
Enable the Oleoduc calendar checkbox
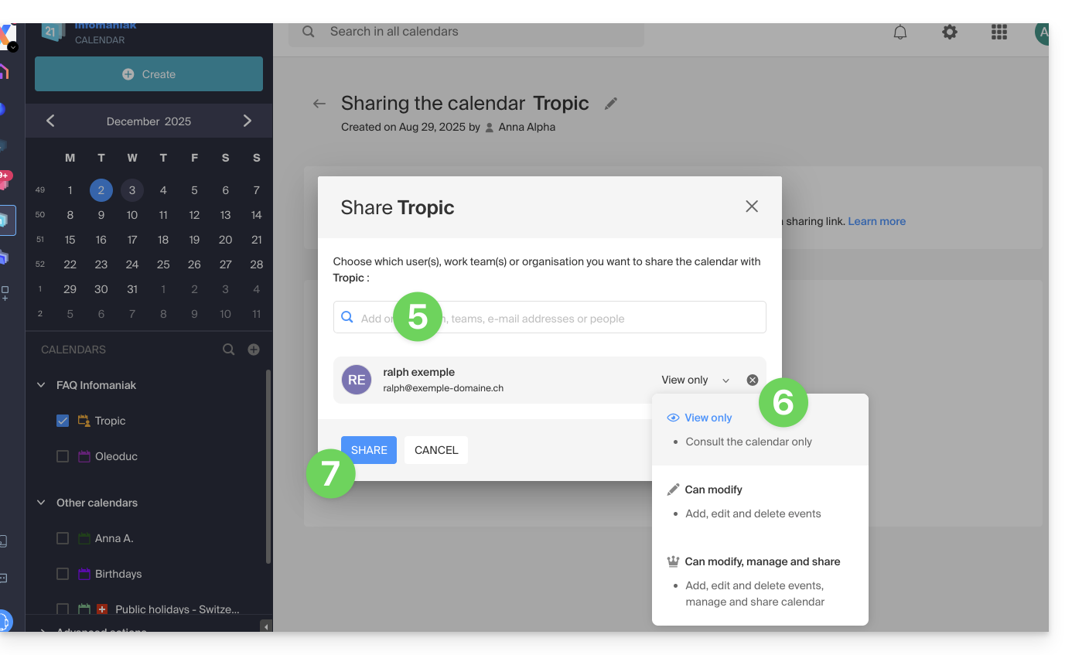(63, 456)
